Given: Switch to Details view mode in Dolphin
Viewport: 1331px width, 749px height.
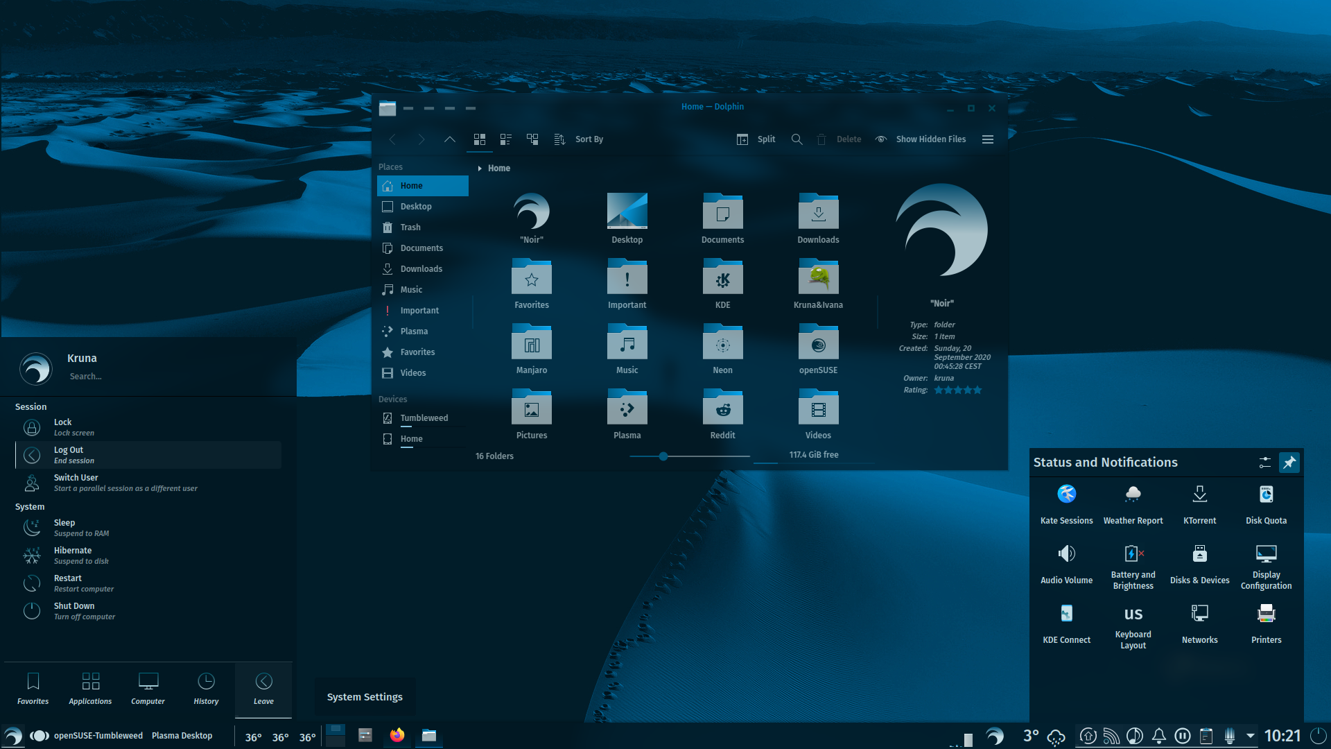Looking at the screenshot, I should [x=532, y=139].
